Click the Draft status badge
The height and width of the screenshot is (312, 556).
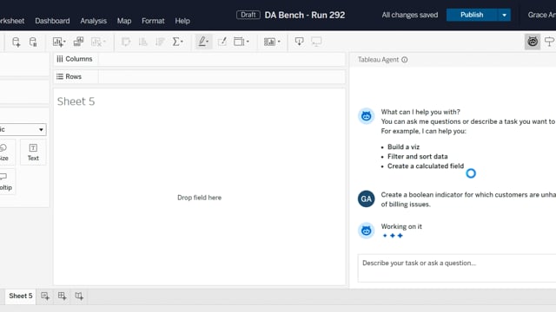coord(248,15)
